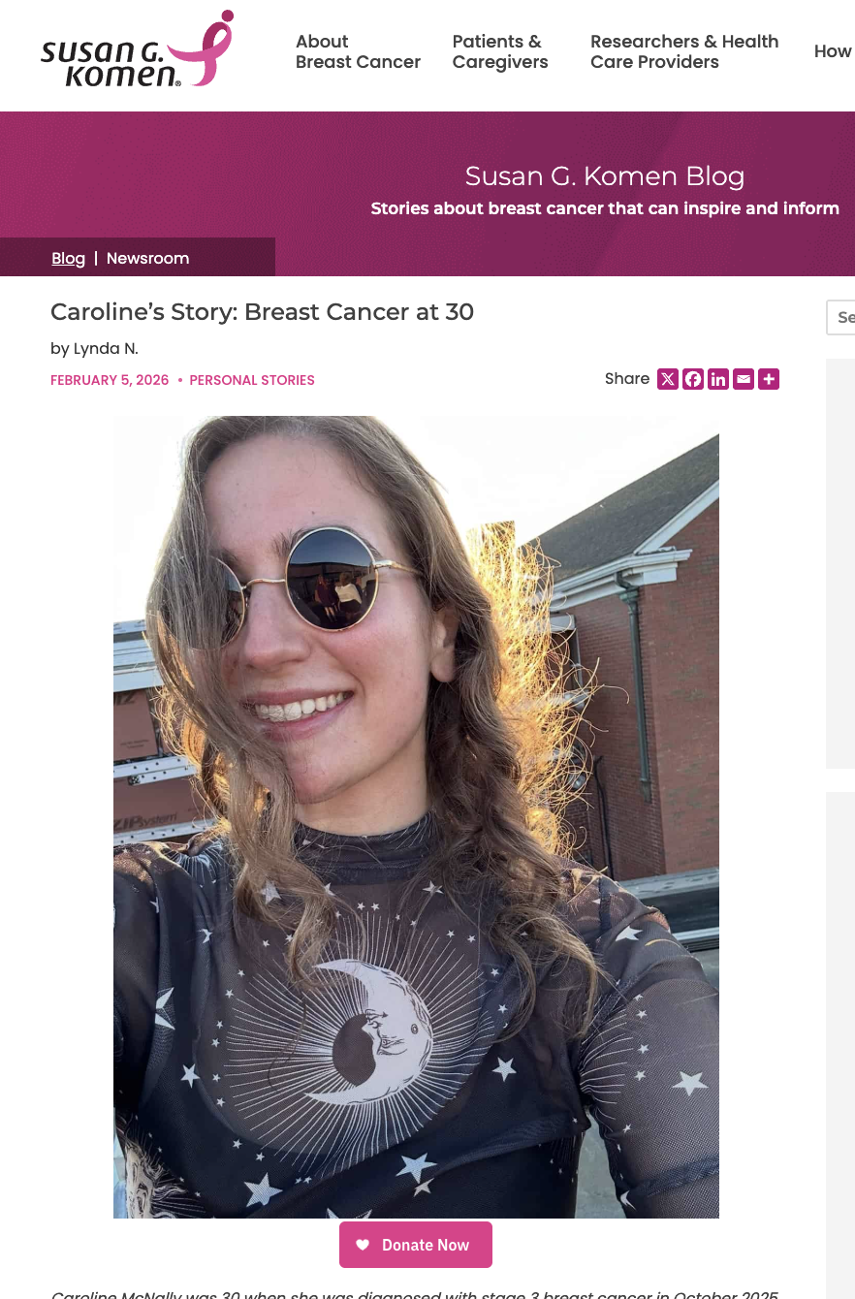This screenshot has height=1299, width=855.
Task: Click the February 5, 2026 date link
Action: coord(110,380)
